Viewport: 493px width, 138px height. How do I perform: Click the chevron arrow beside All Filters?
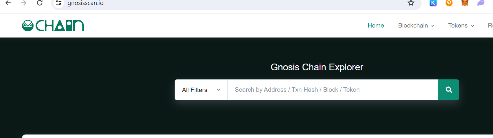click(219, 90)
